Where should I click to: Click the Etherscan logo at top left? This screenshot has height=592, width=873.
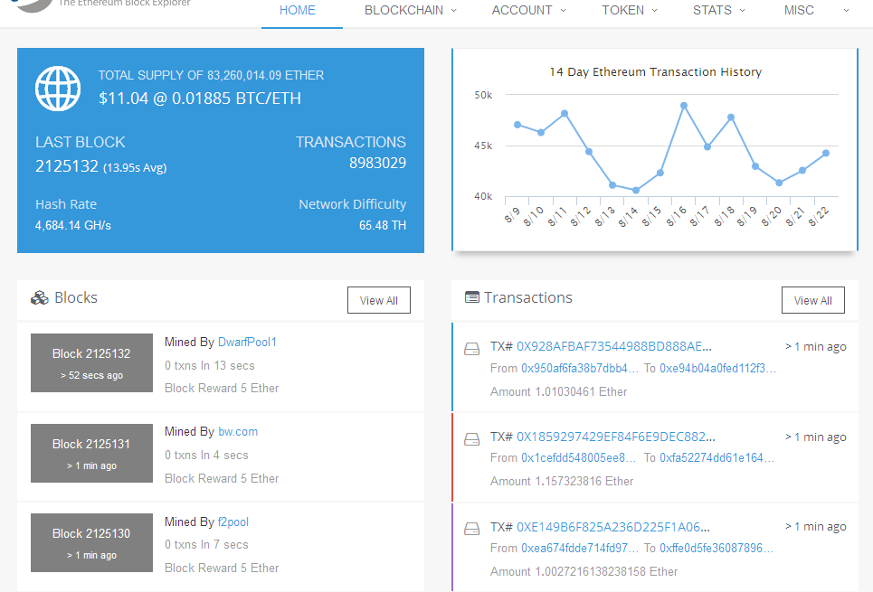click(x=33, y=5)
